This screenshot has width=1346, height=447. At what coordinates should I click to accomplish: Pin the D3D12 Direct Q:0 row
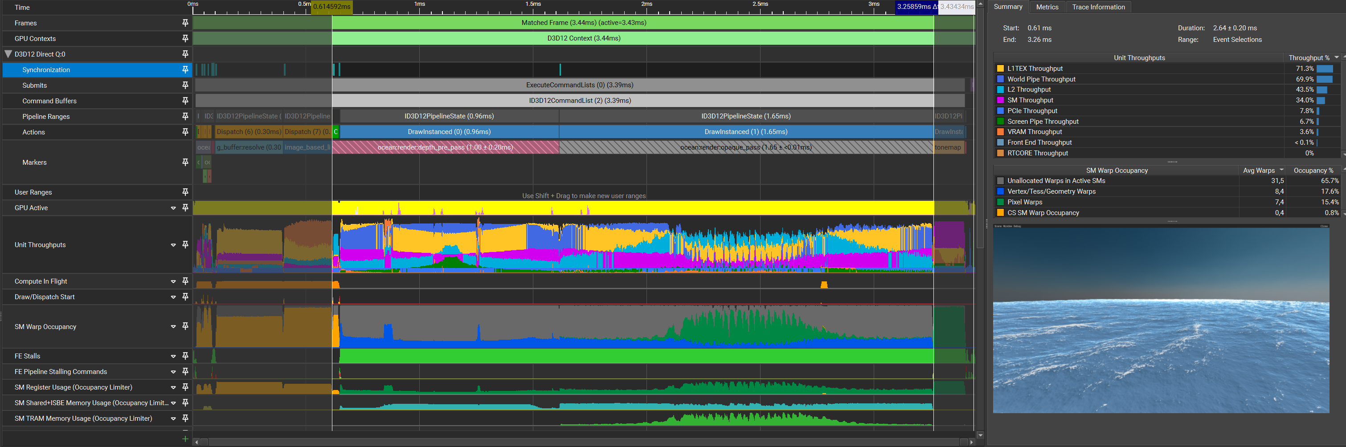click(x=185, y=54)
